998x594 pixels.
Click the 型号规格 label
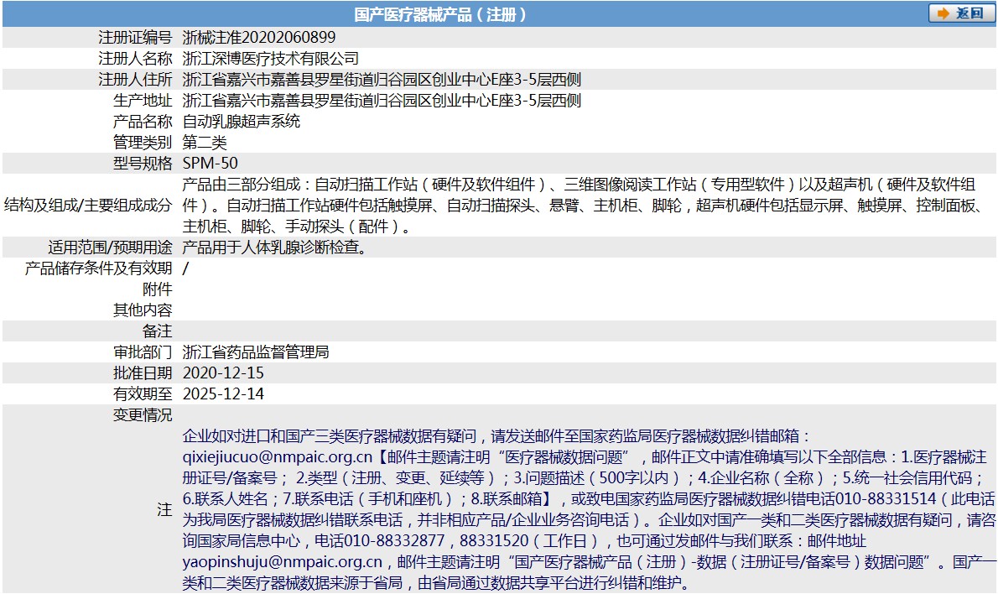pyautogui.click(x=143, y=164)
